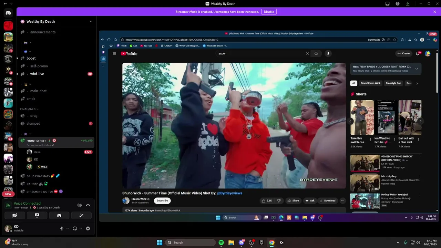Open the Activity game controller button
441x248 pixels.
(59, 215)
